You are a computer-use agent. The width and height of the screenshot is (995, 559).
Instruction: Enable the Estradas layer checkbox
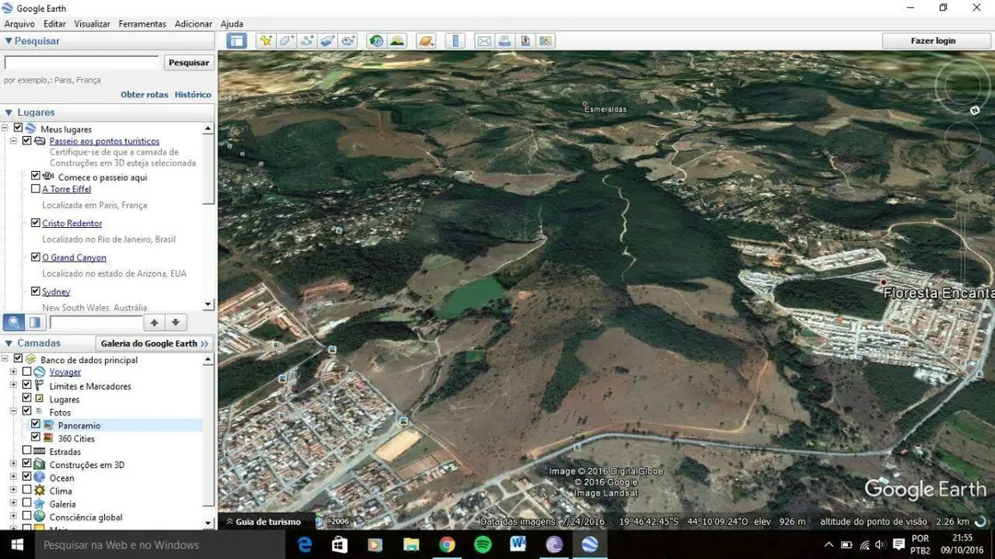(27, 451)
